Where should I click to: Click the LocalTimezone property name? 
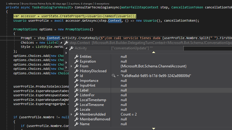pos(92,105)
